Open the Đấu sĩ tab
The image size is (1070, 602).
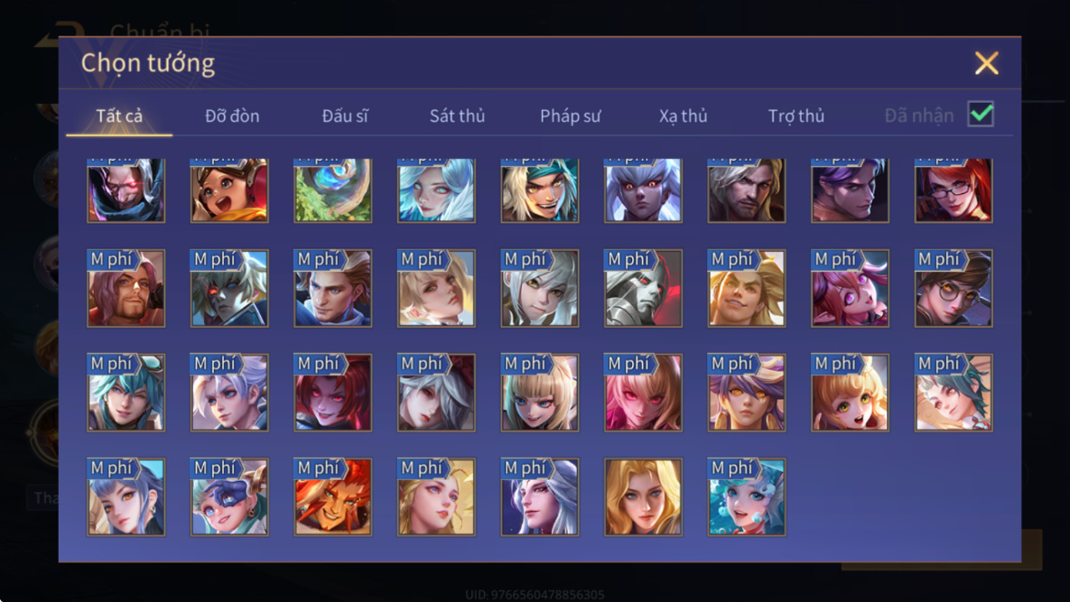(345, 116)
